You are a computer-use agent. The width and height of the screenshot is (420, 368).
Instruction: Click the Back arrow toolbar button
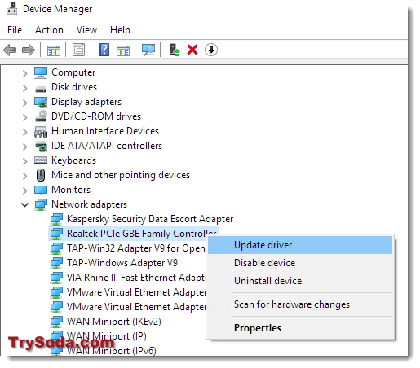coord(10,50)
